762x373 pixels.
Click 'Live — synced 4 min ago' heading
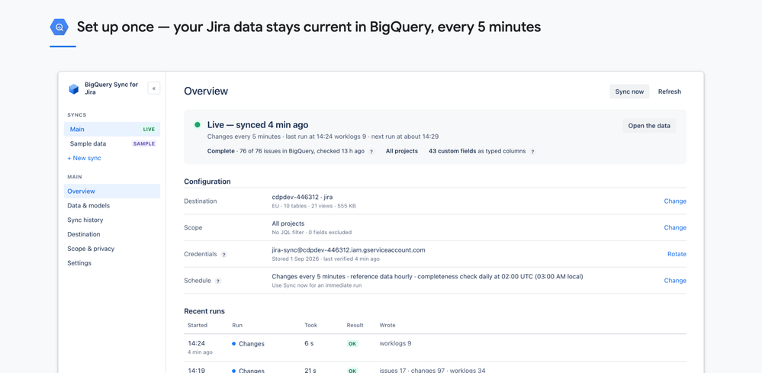click(258, 125)
